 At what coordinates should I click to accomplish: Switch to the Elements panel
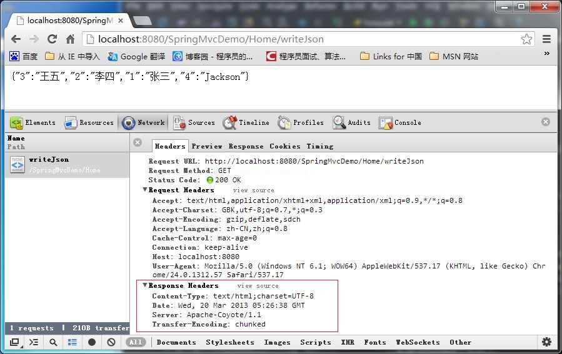tap(33, 123)
